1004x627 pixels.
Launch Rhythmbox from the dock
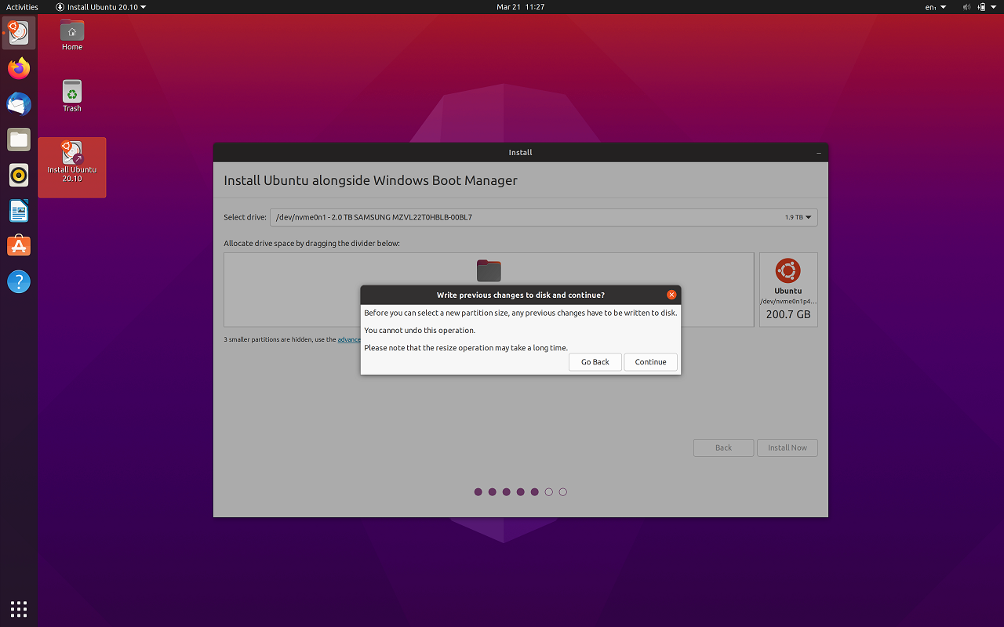pos(19,175)
